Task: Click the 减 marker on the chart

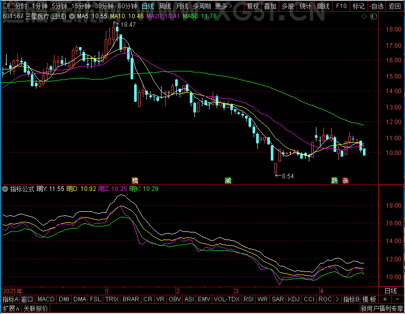Action: [x=228, y=180]
